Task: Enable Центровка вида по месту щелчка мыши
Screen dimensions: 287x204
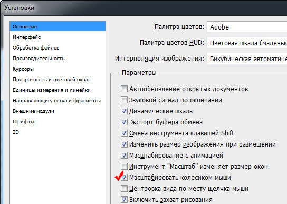Action: point(124,189)
